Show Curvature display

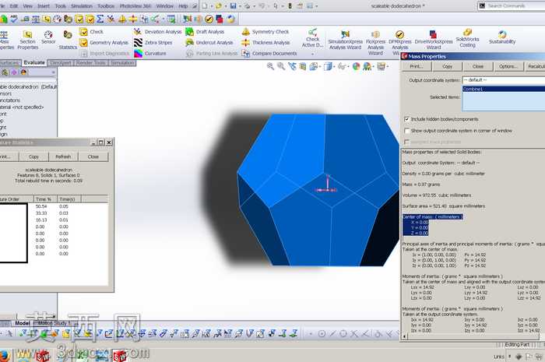point(150,53)
